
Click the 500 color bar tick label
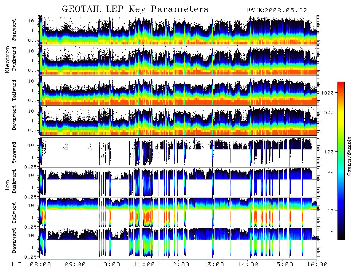329,112
